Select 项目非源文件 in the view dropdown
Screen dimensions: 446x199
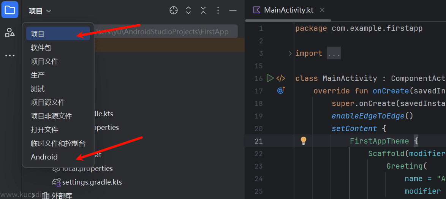(58, 116)
